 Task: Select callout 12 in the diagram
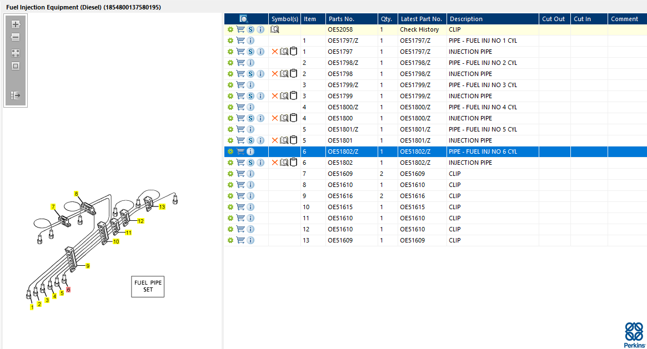pos(141,221)
